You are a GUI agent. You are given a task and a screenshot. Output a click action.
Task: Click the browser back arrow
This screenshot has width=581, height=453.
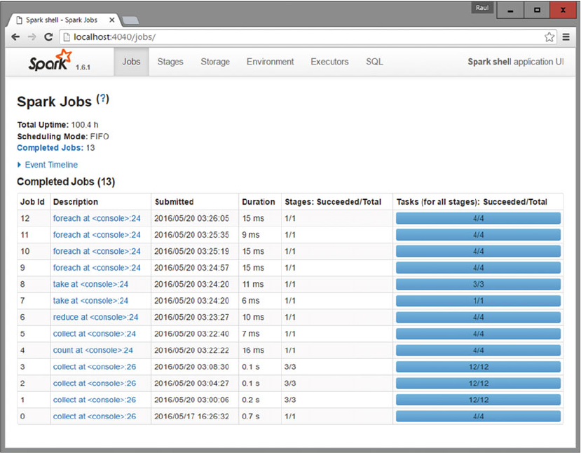click(x=15, y=37)
